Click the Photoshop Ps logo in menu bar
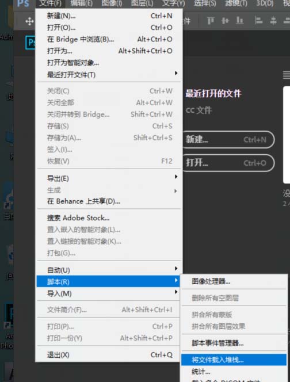Image resolution: width=290 pixels, height=382 pixels. coord(23,3)
